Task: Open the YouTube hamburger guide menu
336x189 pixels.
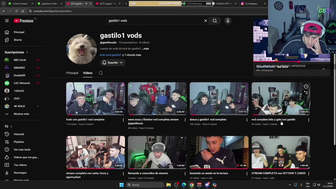Action: pos(7,21)
